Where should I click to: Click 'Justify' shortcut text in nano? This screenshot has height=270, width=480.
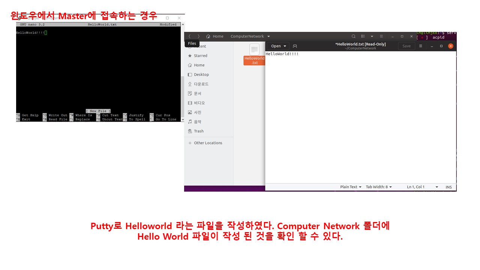point(136,115)
